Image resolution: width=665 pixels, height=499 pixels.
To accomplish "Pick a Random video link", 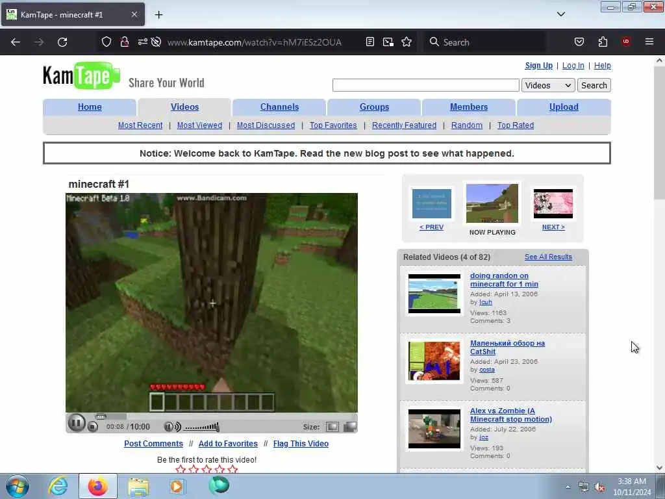I will 467,125.
